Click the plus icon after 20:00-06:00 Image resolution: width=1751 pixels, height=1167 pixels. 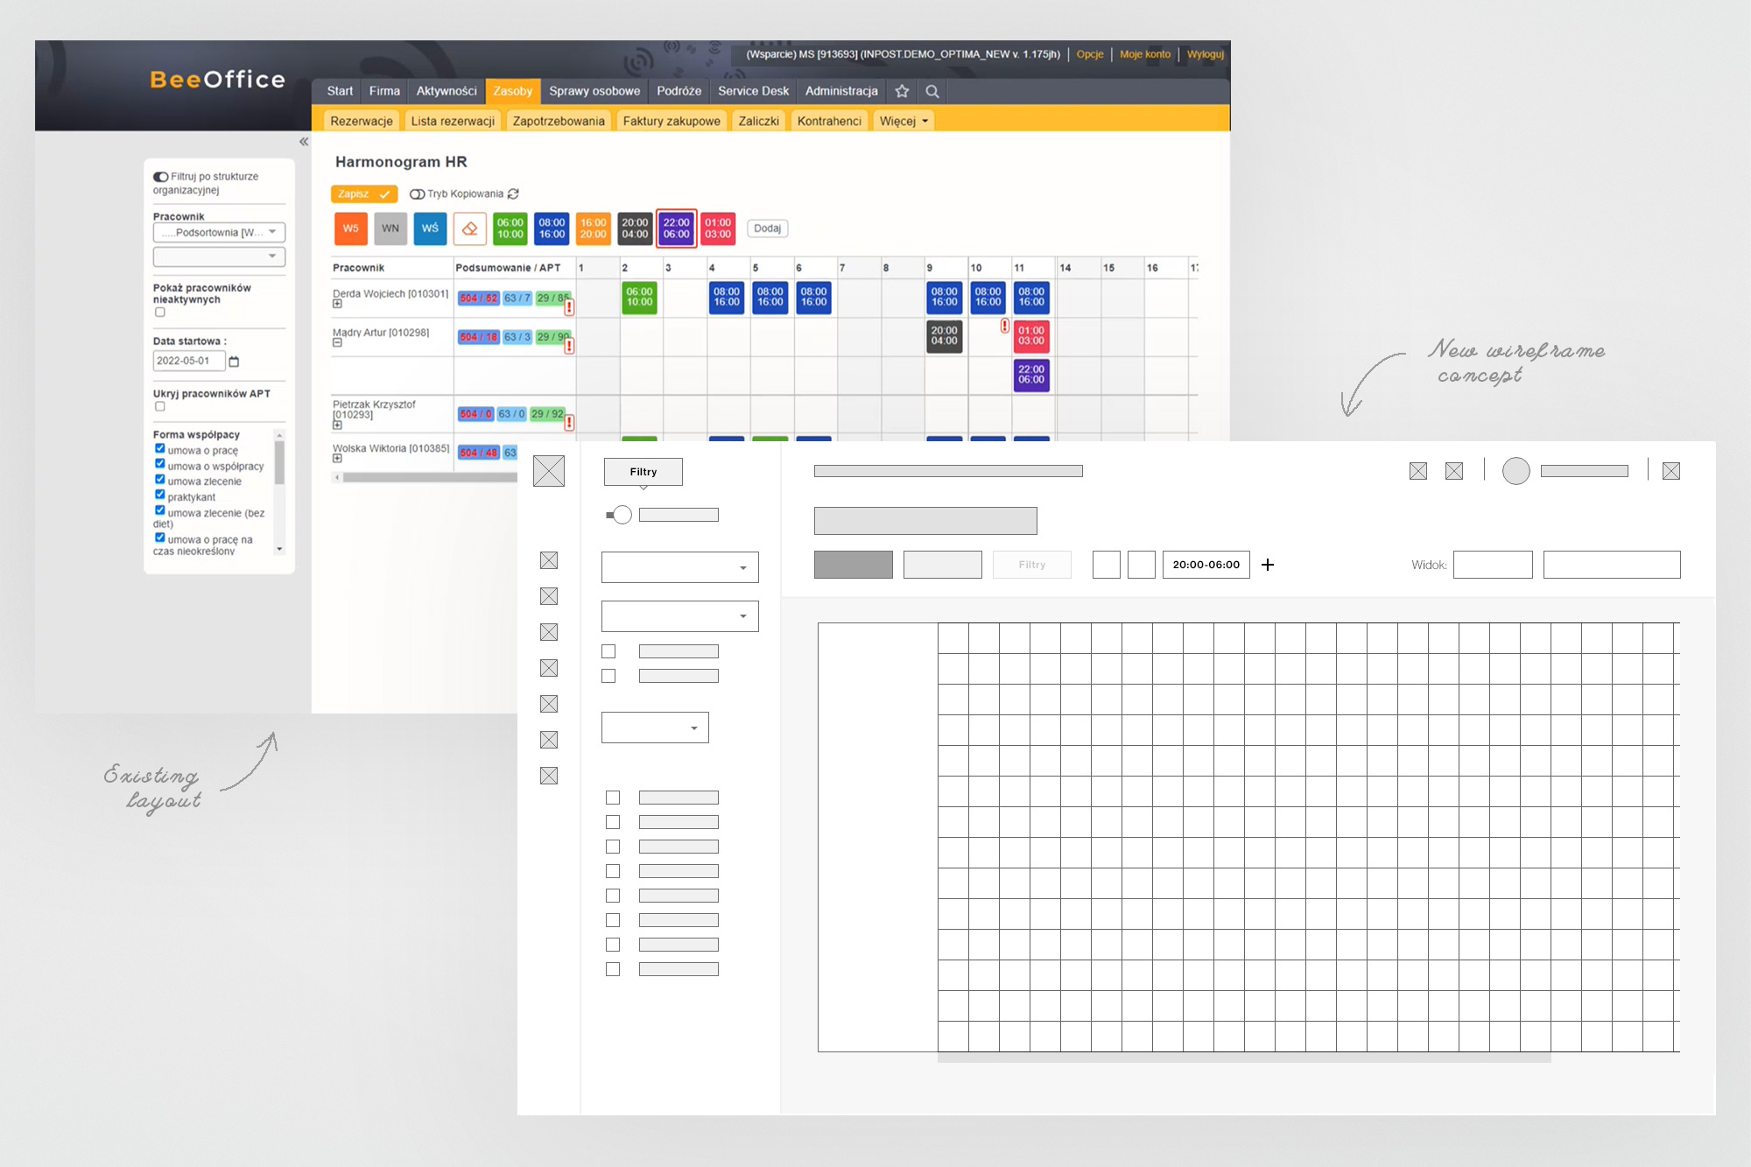point(1267,565)
